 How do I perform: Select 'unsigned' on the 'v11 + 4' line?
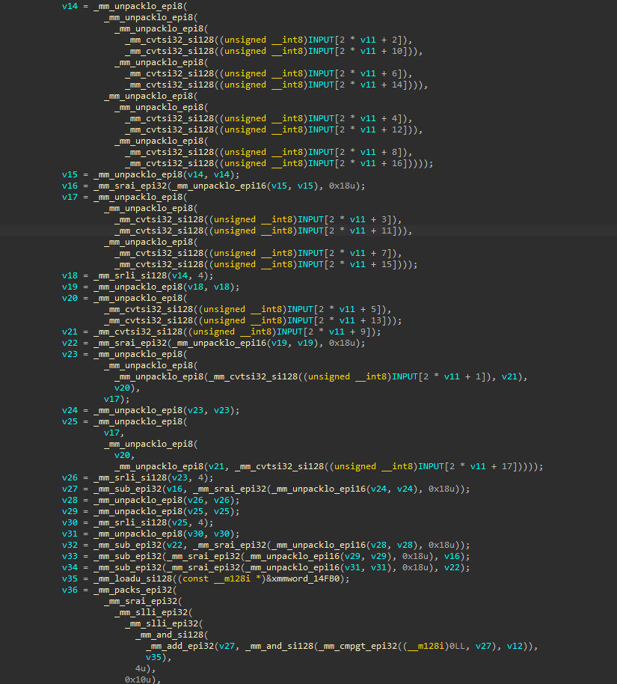tap(245, 118)
